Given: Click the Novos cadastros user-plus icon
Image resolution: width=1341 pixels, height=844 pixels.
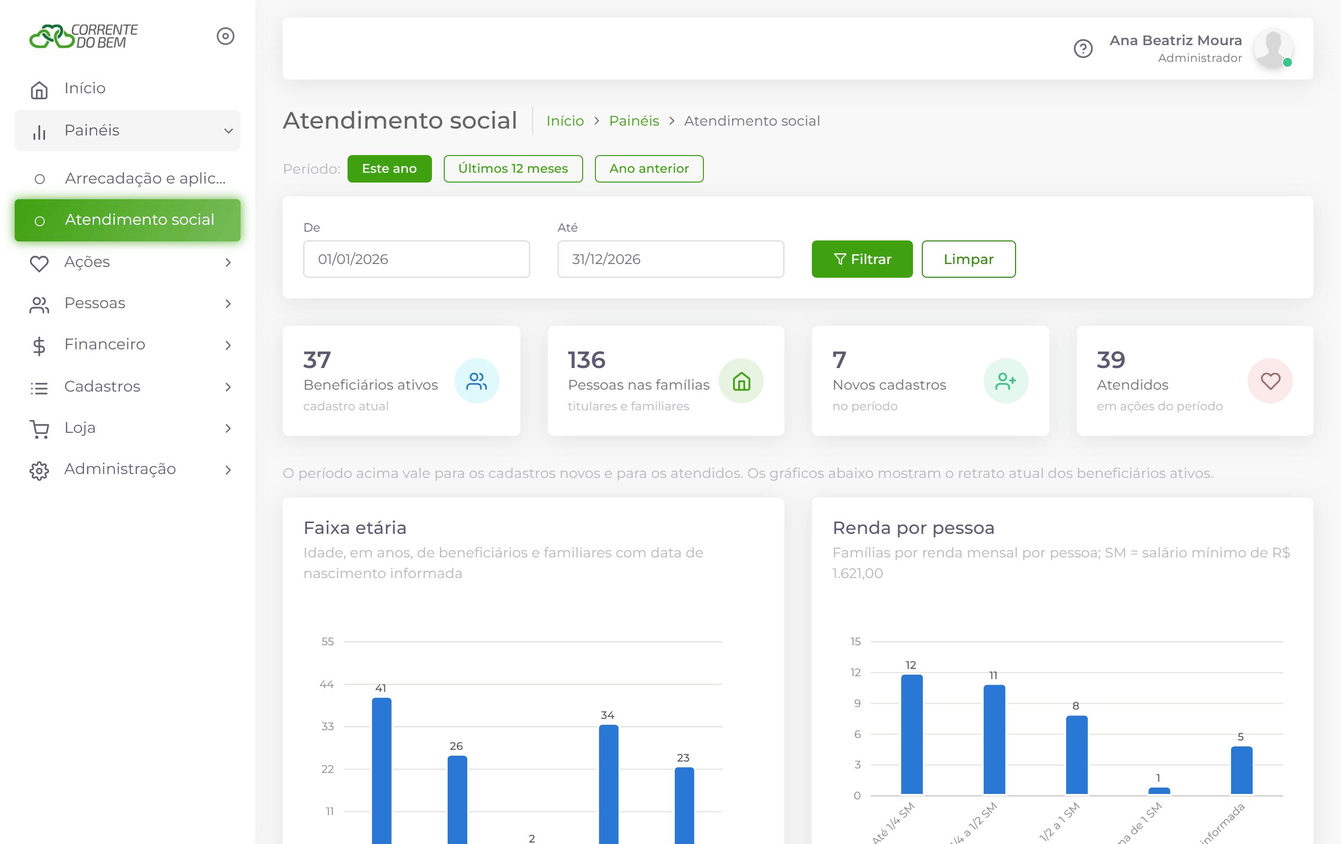Looking at the screenshot, I should coord(1006,381).
